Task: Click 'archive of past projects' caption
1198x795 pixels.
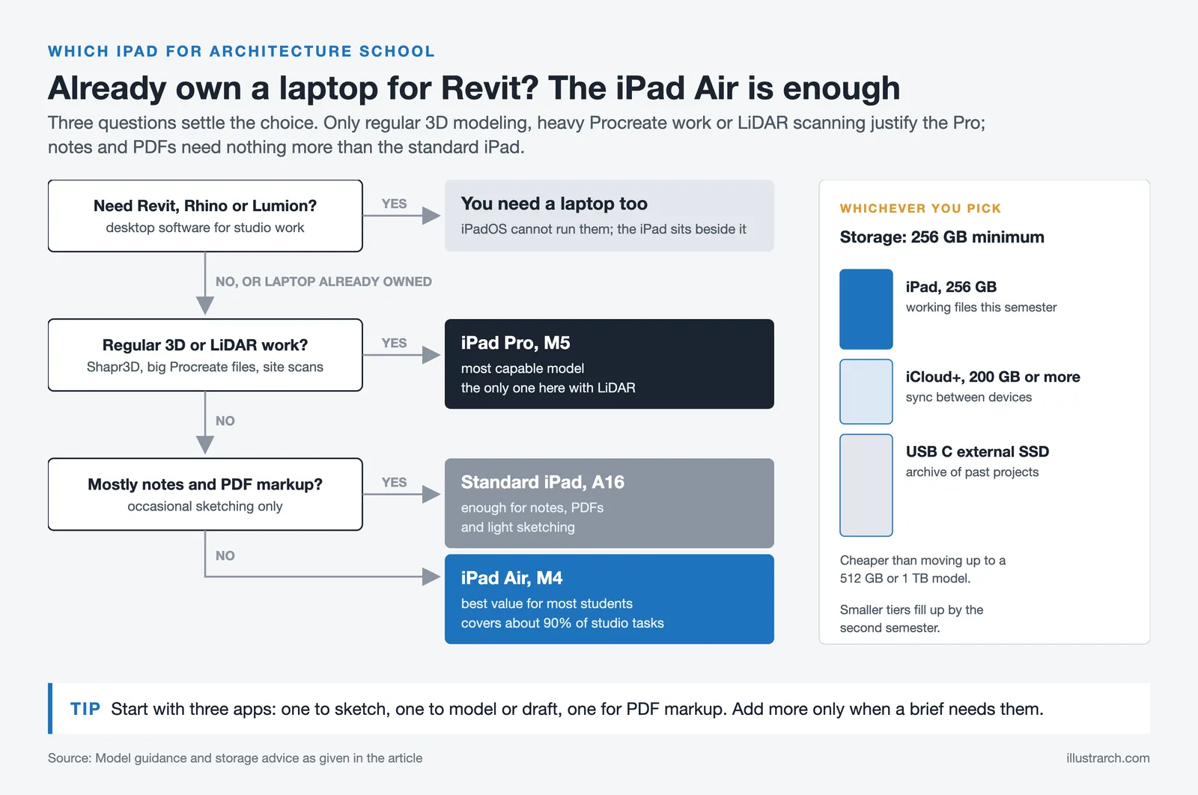Action: 972,472
